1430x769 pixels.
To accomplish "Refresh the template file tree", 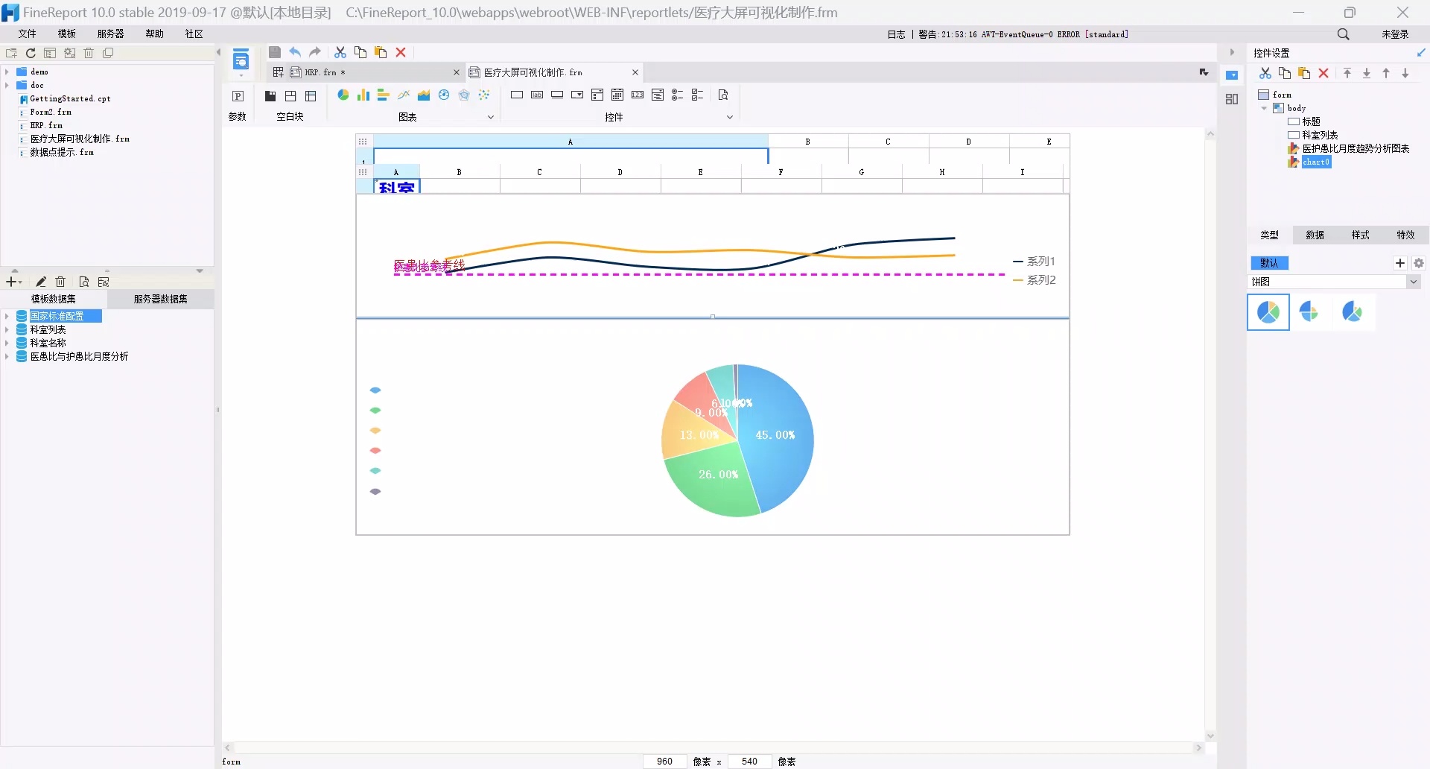I will pyautogui.click(x=31, y=53).
